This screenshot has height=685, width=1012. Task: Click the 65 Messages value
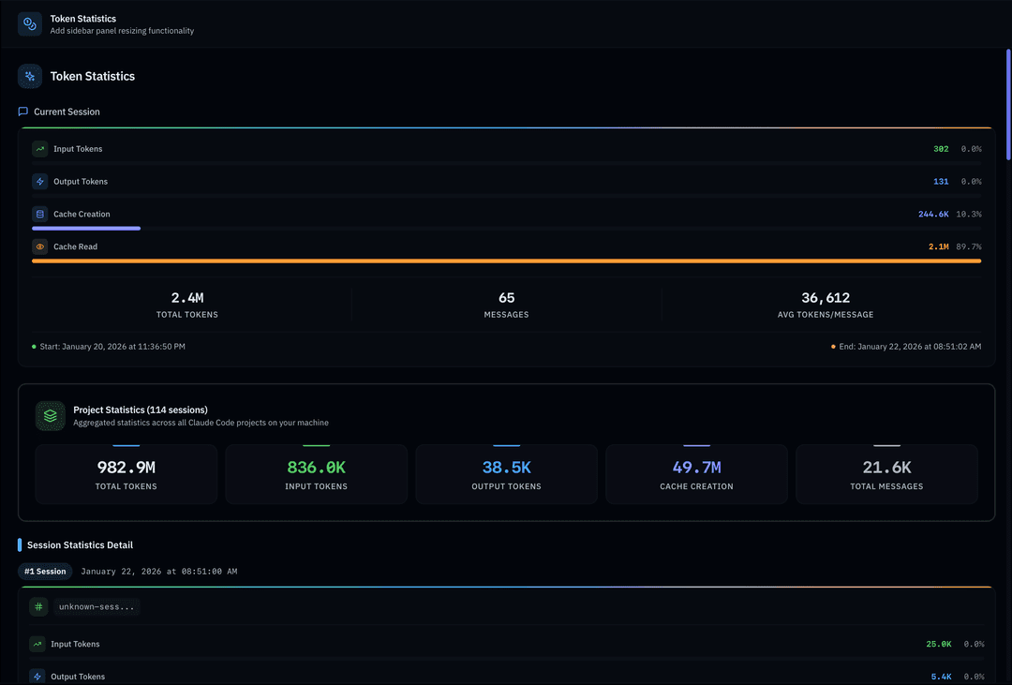pos(507,298)
